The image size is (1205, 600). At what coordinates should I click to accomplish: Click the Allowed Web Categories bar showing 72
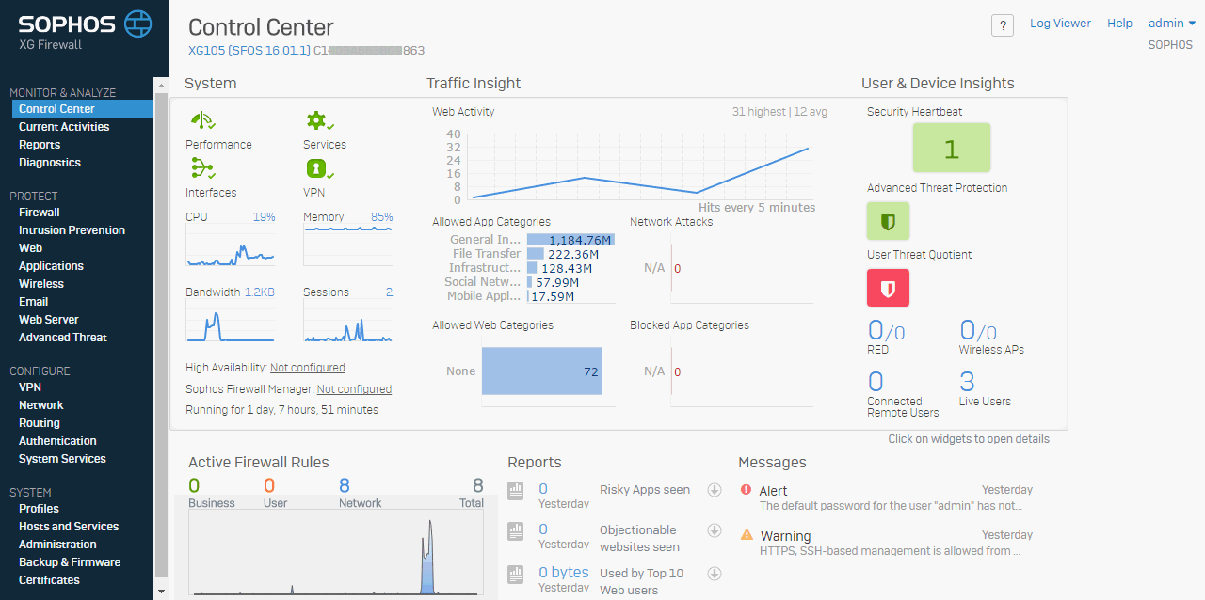[x=542, y=371]
